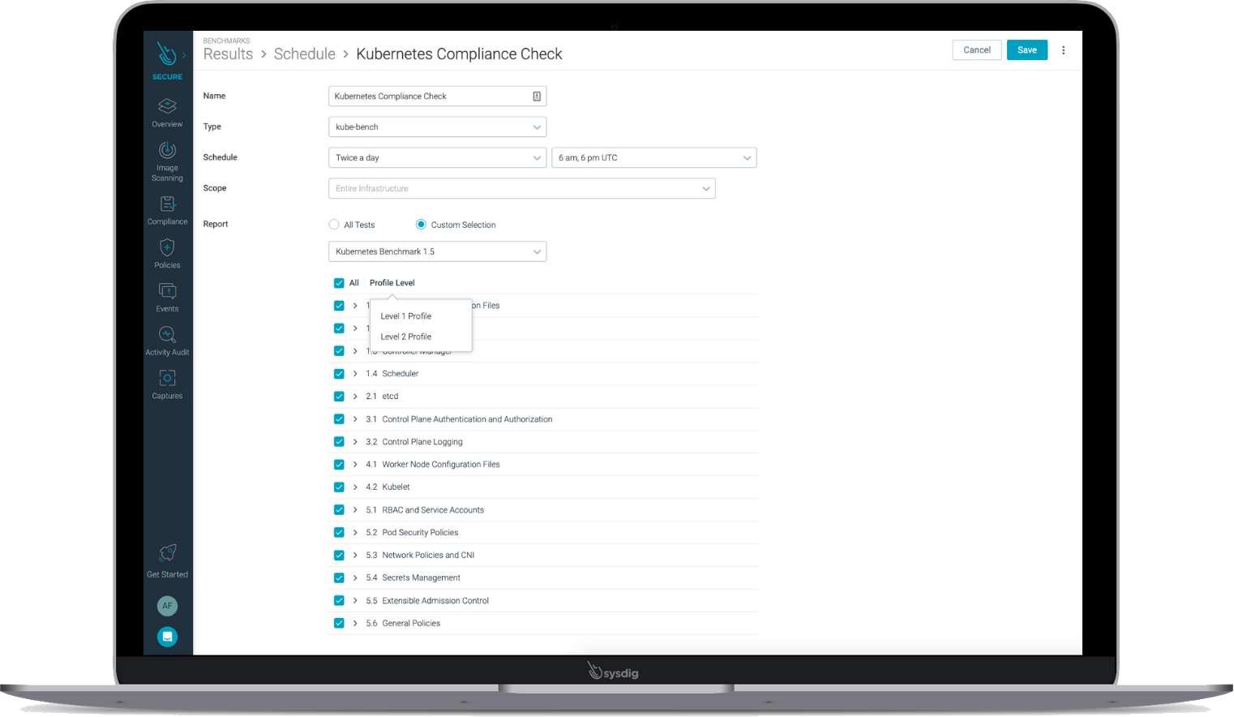Expand the 4.1 Worker Node Configuration Files row
The width and height of the screenshot is (1234, 717).
355,465
